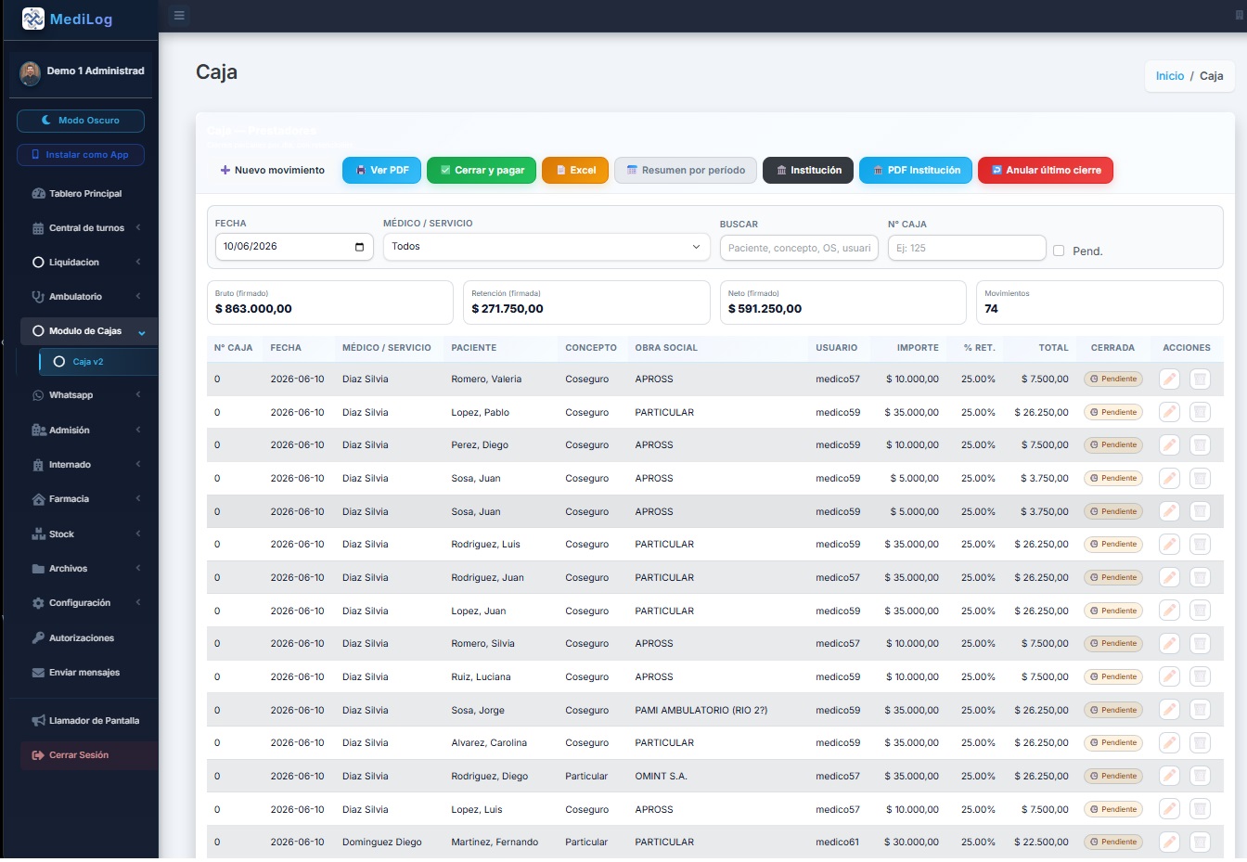Delete the Rodriguez, Diego movement
This screenshot has height=862, width=1247.
pos(1200,776)
